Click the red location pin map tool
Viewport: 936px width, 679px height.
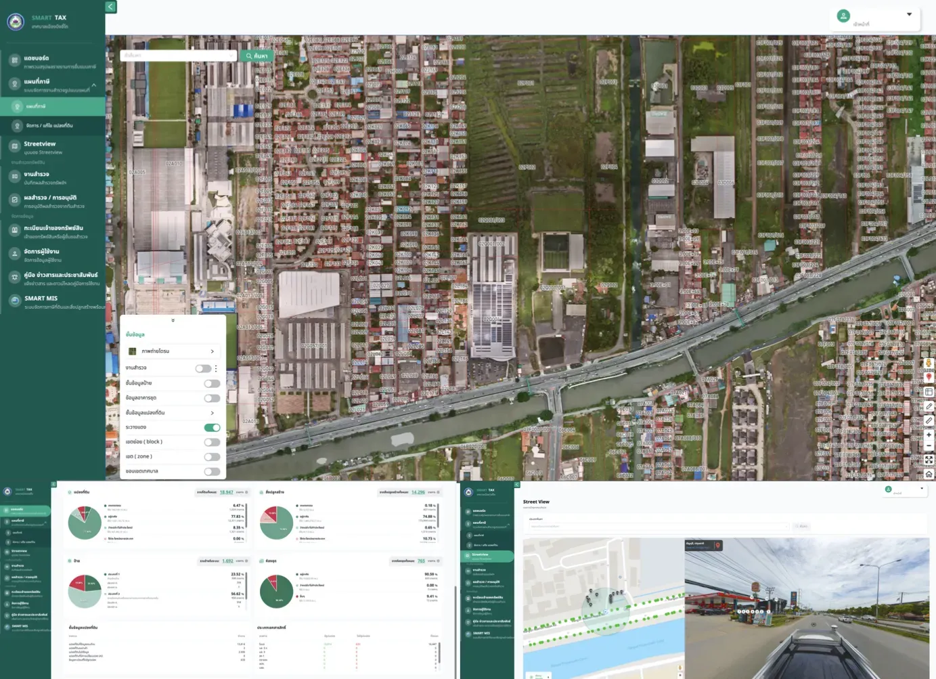(929, 377)
